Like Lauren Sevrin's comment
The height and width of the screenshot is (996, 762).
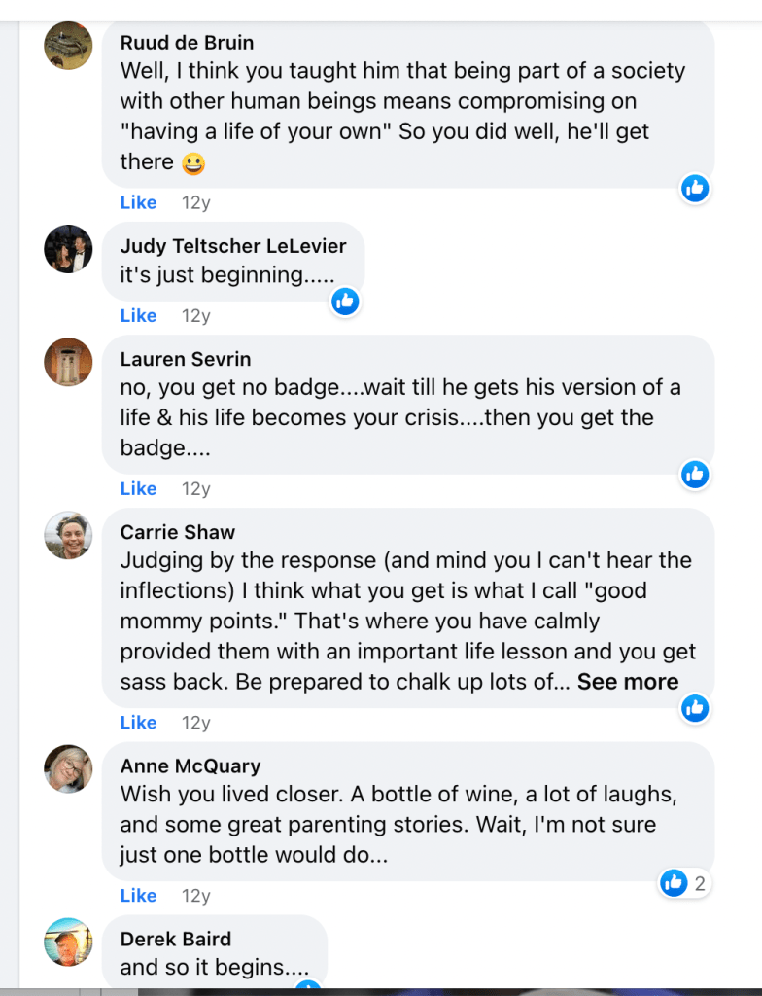pyautogui.click(x=138, y=488)
